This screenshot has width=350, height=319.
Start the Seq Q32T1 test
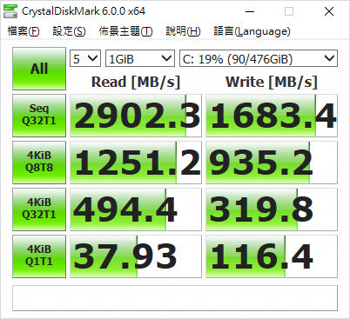(x=39, y=116)
